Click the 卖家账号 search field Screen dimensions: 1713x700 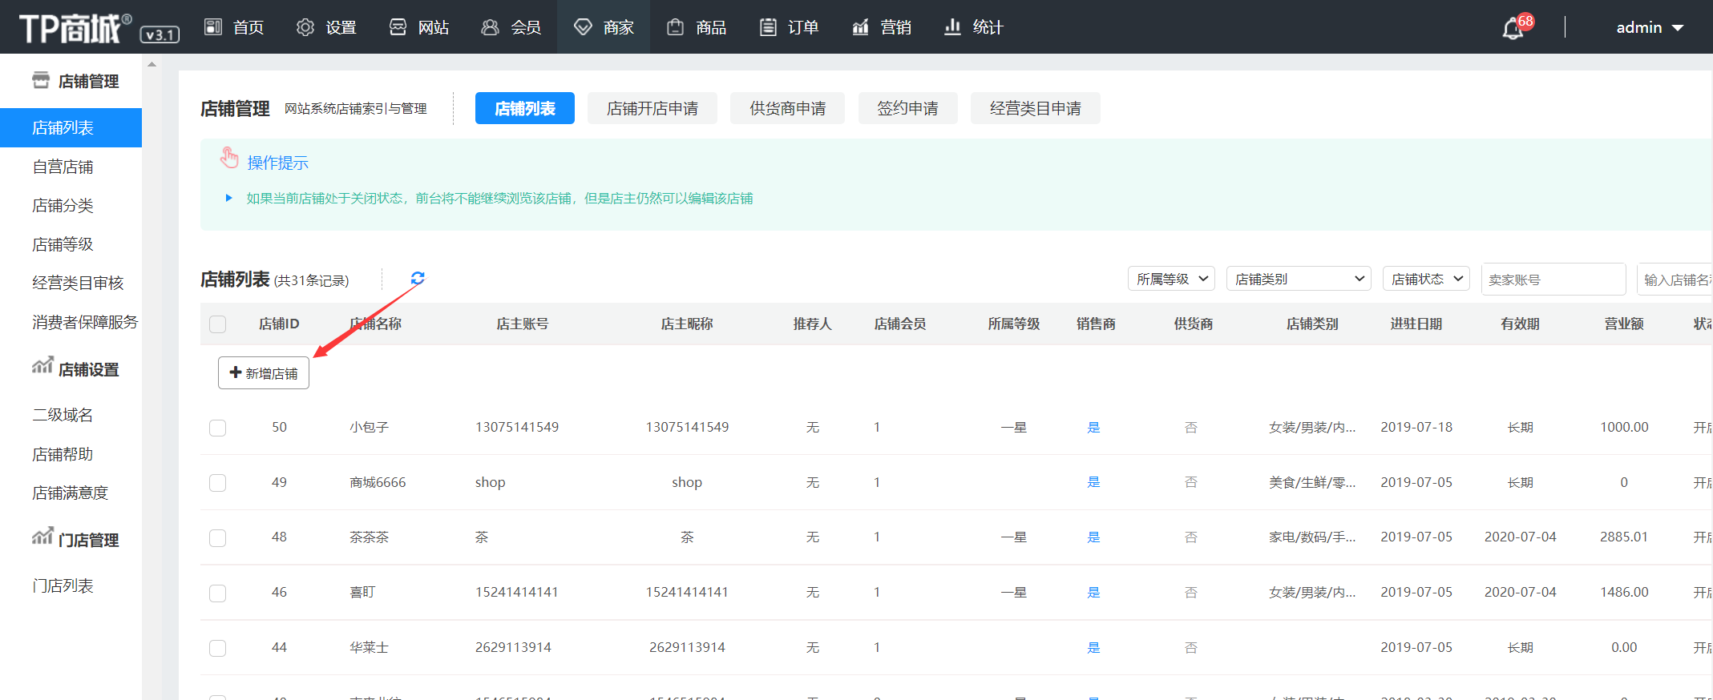pos(1553,280)
